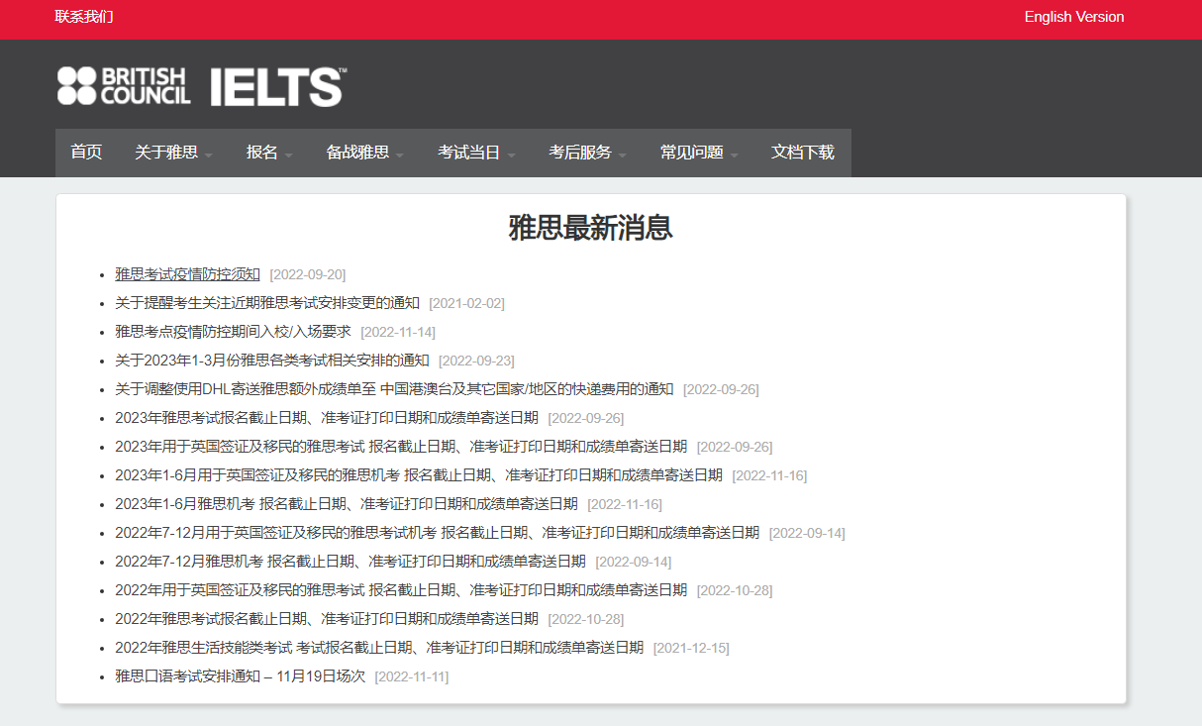Go to 首页 in navigation
Image resolution: width=1202 pixels, height=726 pixels.
86,153
